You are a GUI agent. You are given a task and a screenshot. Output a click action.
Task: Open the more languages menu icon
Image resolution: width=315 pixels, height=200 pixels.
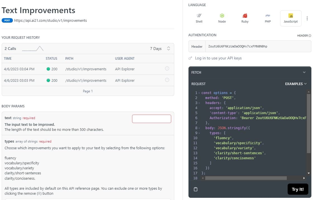click(x=307, y=18)
